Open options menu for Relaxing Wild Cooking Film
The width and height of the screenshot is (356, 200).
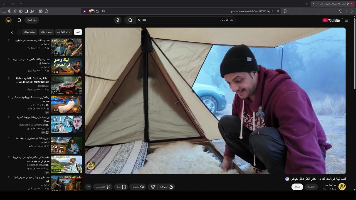tap(9, 79)
